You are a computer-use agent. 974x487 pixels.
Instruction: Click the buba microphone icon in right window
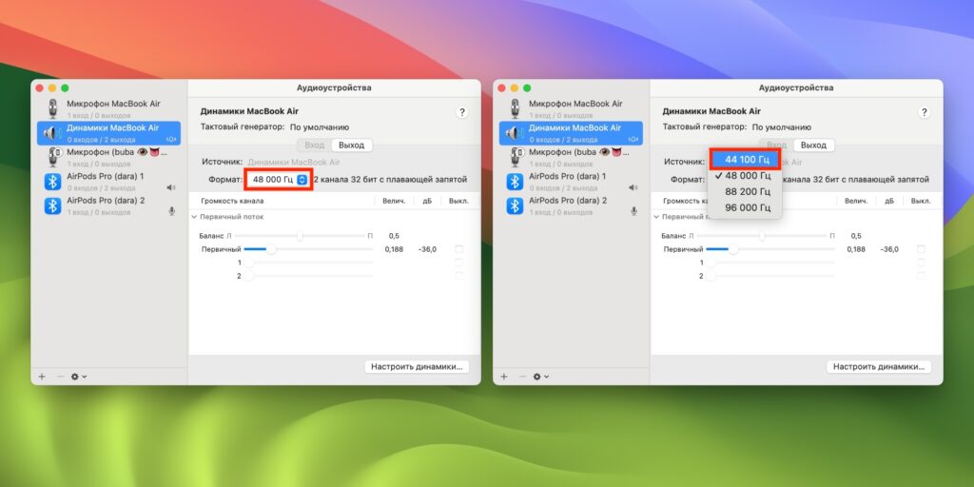pyautogui.click(x=516, y=157)
